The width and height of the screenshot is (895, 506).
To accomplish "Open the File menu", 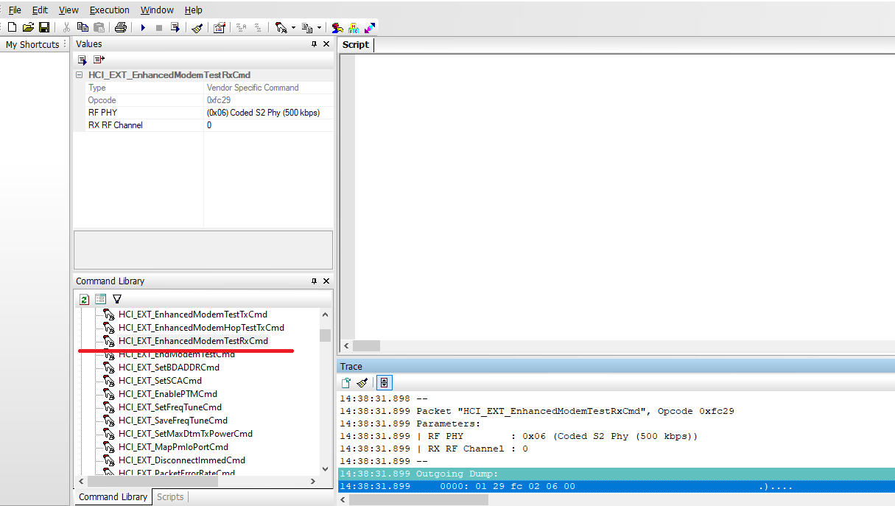I will [x=15, y=10].
